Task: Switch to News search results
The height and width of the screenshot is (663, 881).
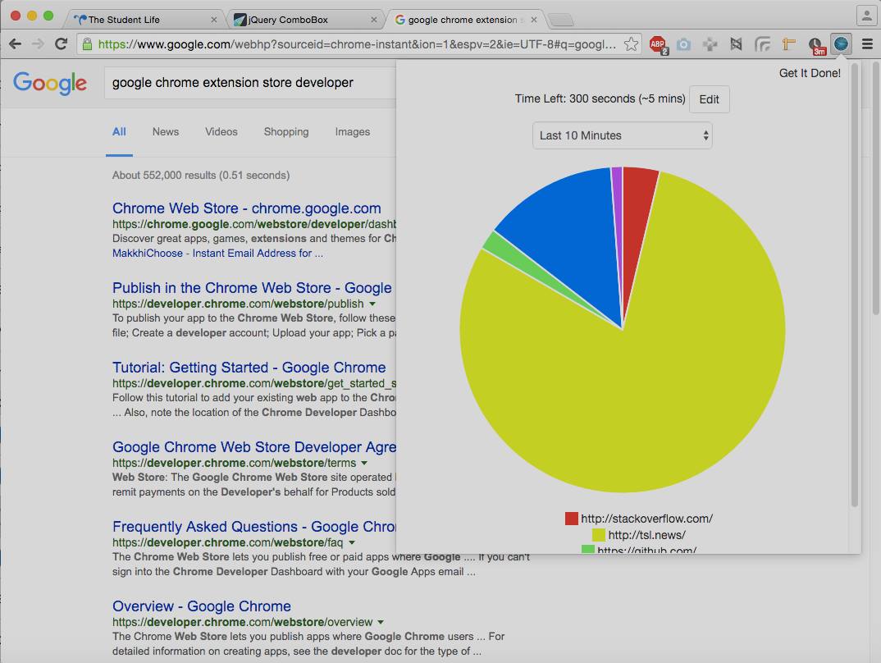Action: point(166,131)
